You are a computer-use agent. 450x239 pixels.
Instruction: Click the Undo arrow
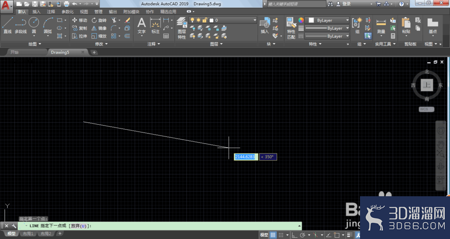[75, 4]
